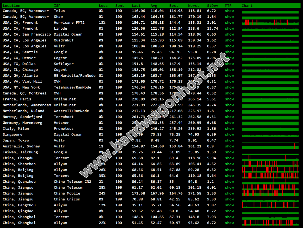Select the "Italy, Milan" location cell
Screen dimensions: 303x228
click(x=16, y=129)
